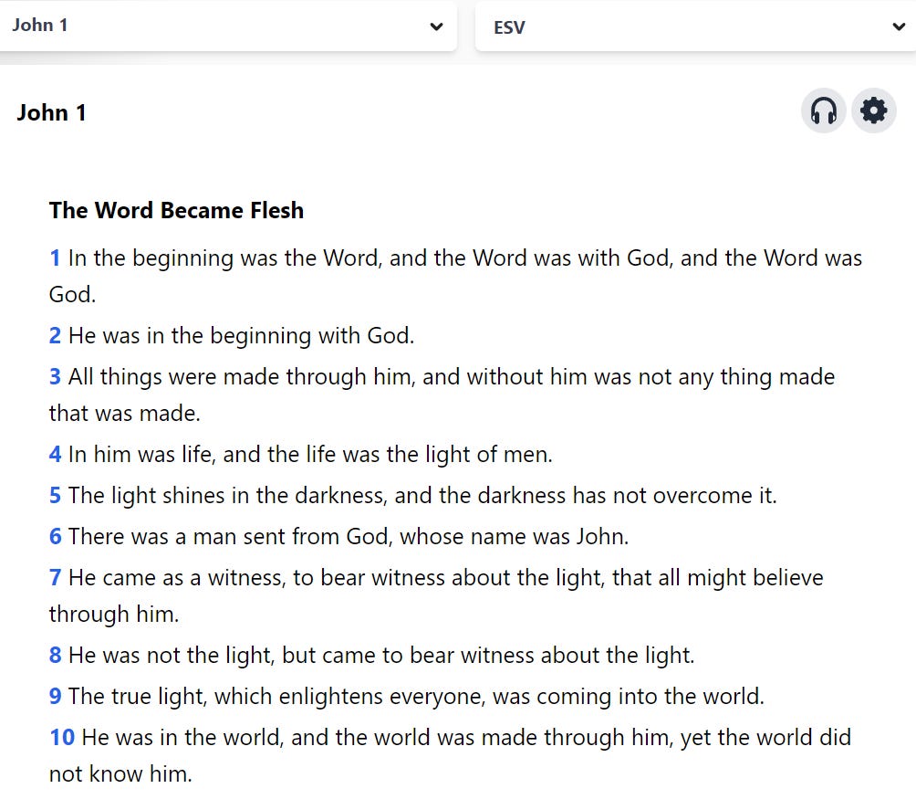Click verse number 1
The image size is (916, 799).
(x=55, y=258)
